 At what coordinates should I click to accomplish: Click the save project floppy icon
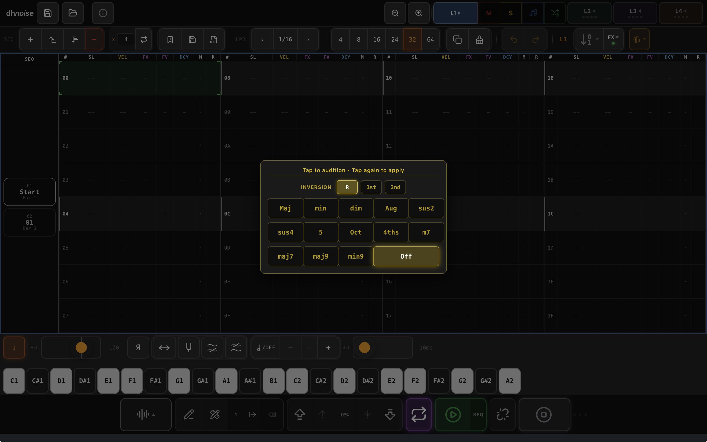[48, 13]
